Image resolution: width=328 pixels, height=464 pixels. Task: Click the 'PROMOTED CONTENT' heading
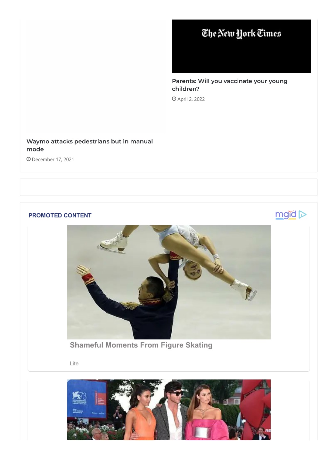(x=60, y=216)
